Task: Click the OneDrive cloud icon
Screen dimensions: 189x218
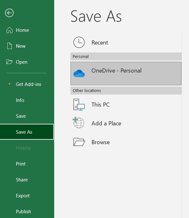Action: [79, 73]
